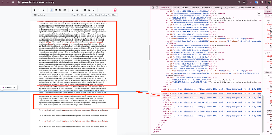
Task: Click the browser forward arrow
Action: point(7,2)
